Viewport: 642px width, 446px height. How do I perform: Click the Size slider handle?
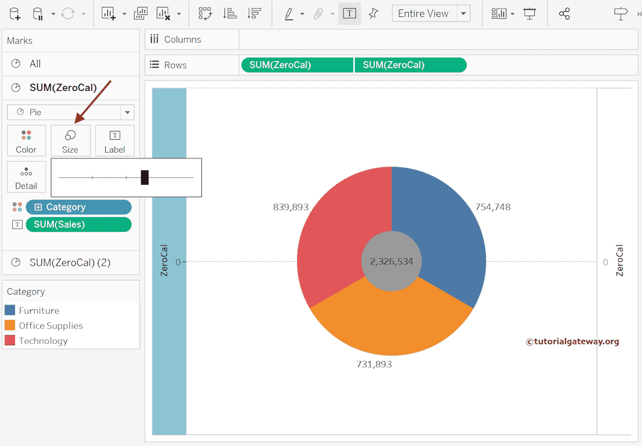145,178
